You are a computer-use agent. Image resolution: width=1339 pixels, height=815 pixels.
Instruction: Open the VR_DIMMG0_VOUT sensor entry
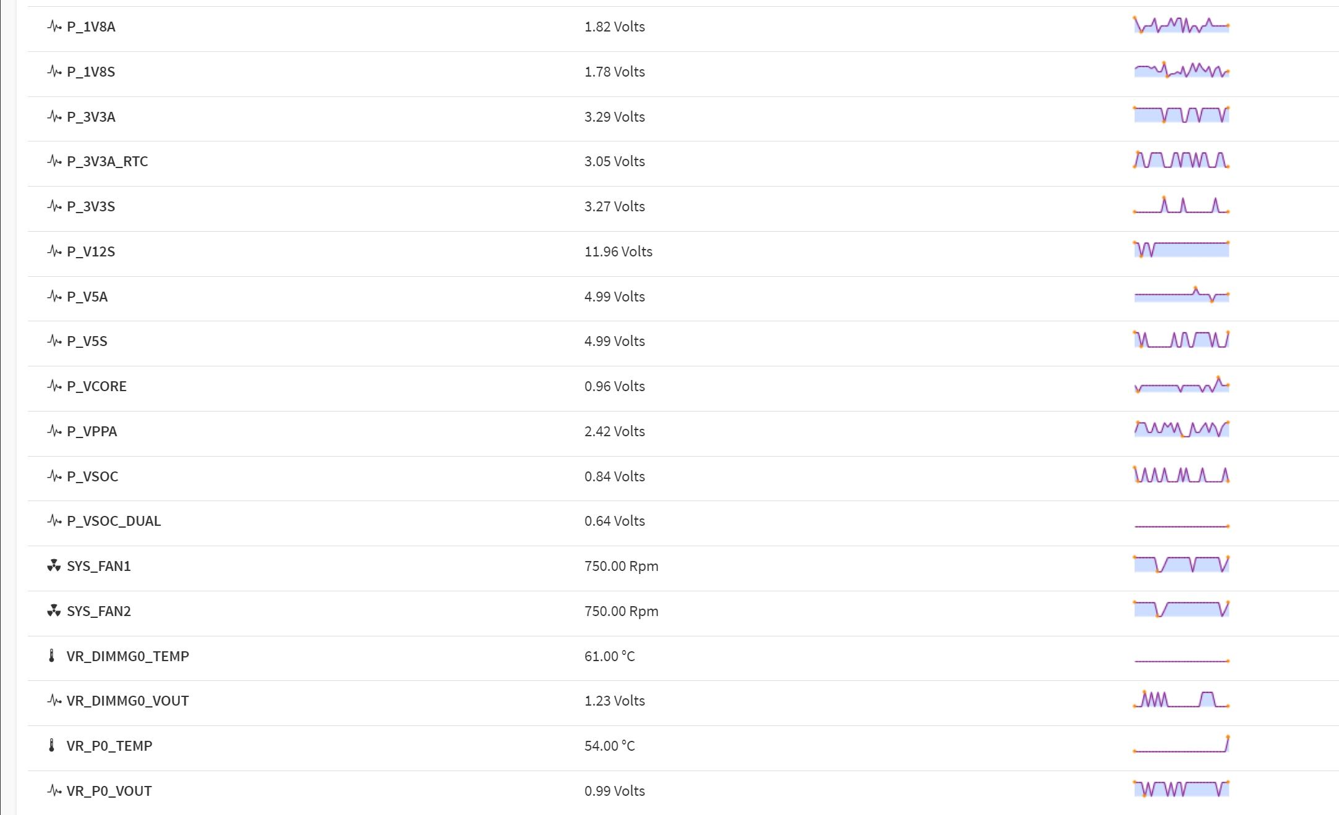click(x=127, y=701)
